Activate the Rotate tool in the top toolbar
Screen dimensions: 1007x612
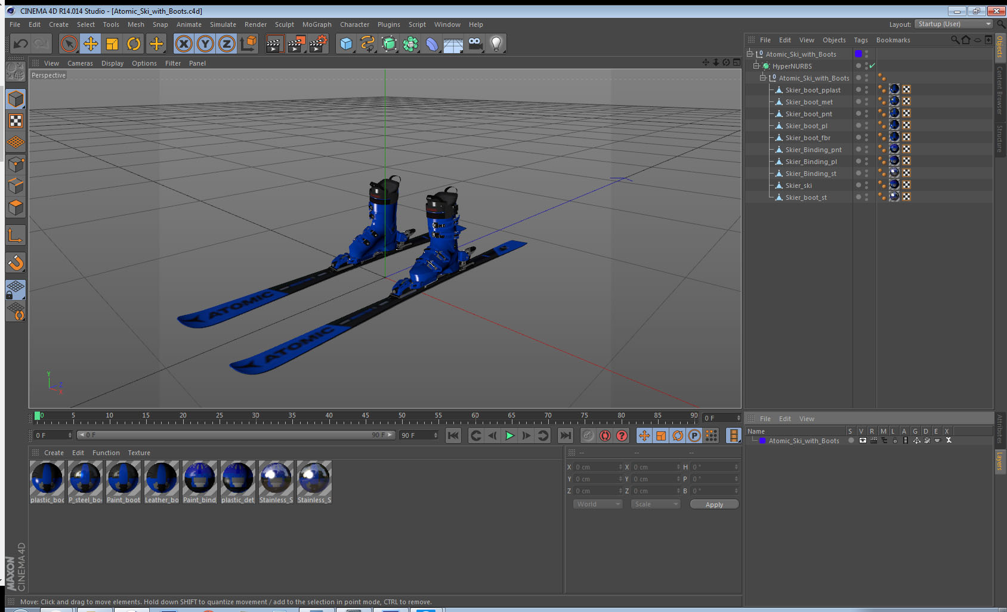coord(134,44)
